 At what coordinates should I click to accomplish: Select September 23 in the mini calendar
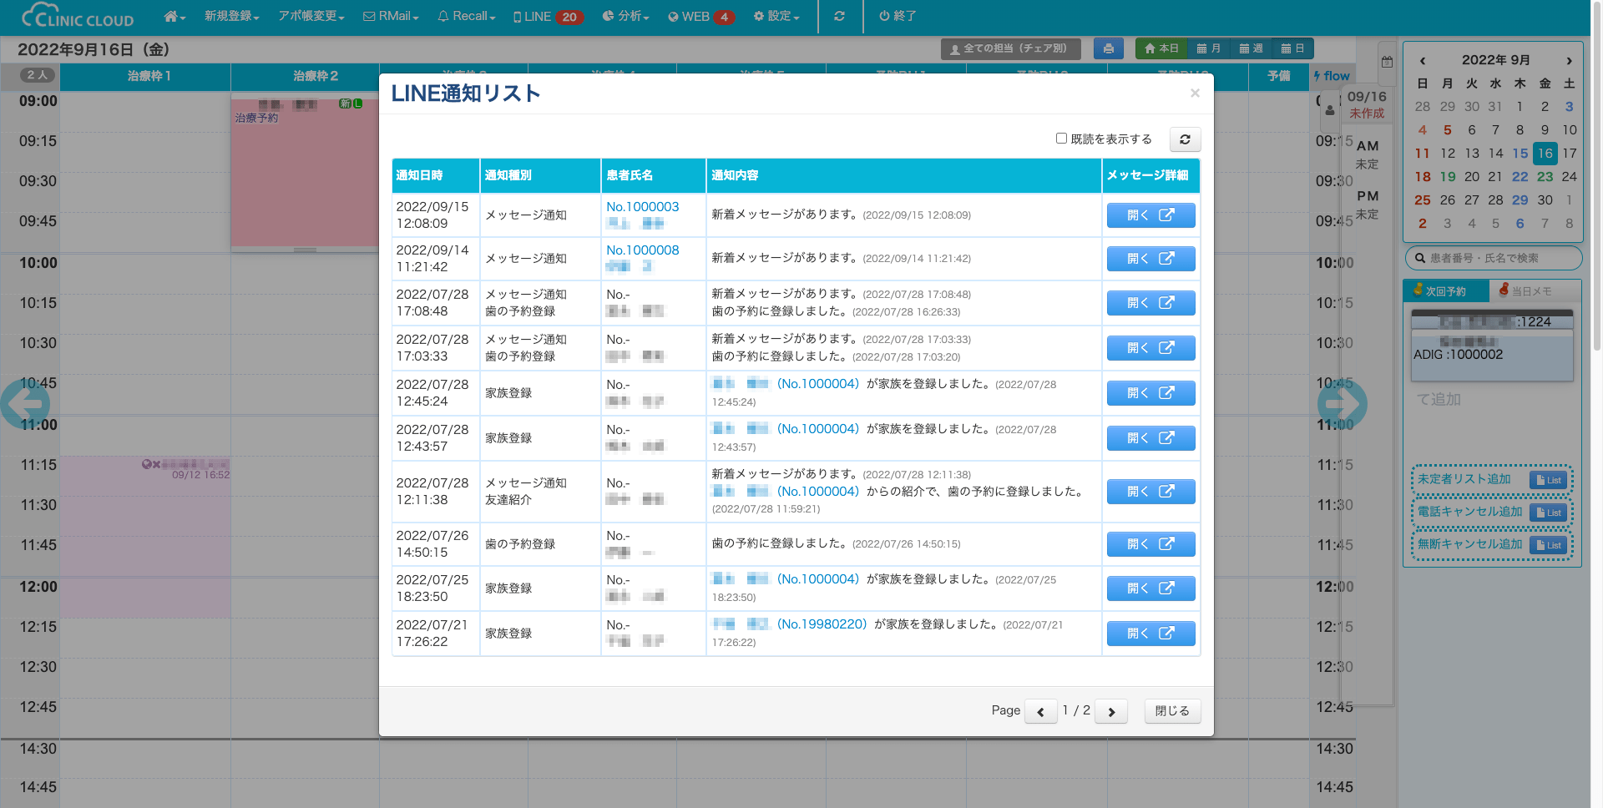pos(1545,177)
